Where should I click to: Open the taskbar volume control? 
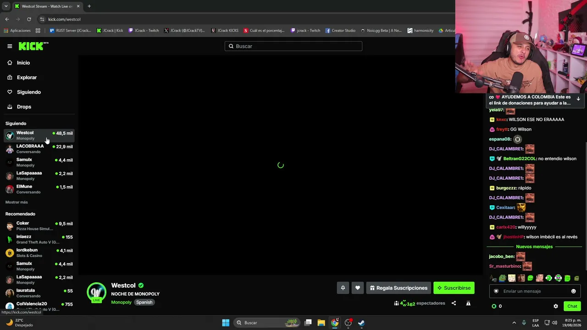tap(555, 323)
